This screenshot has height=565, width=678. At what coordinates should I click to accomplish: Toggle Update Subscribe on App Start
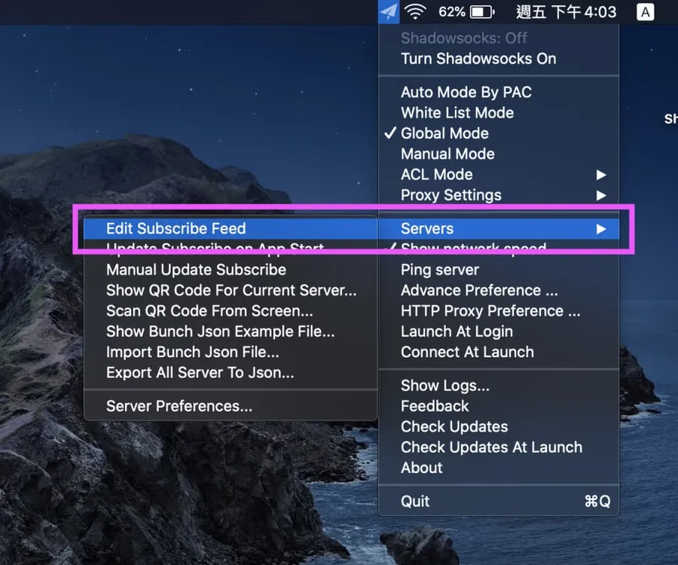(231, 249)
